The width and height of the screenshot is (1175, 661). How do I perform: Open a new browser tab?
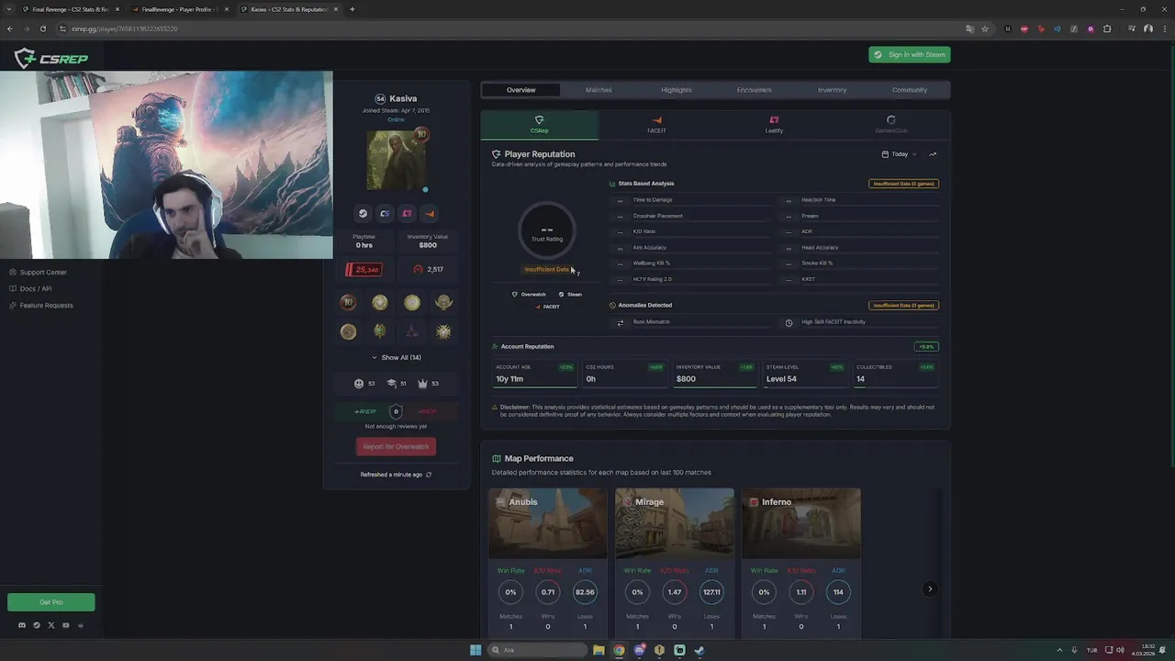click(x=352, y=9)
